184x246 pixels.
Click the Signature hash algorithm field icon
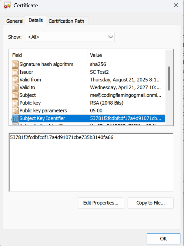pyautogui.click(x=15, y=64)
